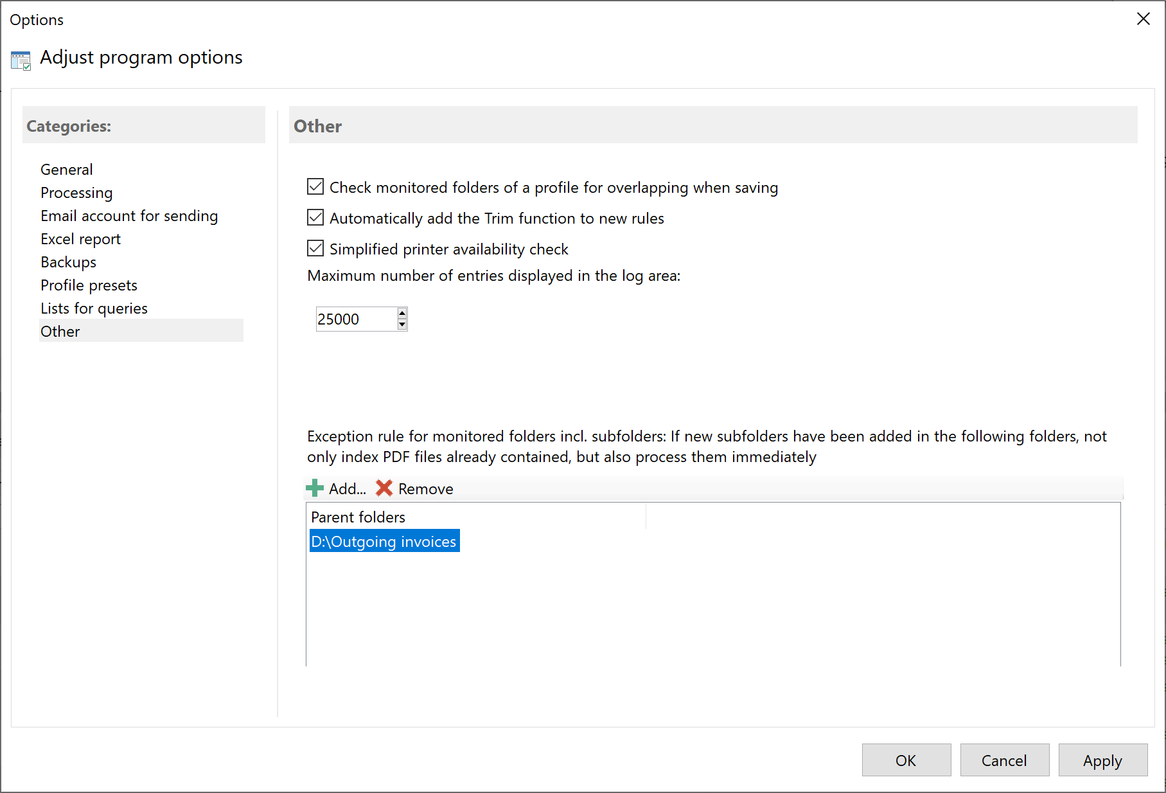Choose Lists for queries category

pyautogui.click(x=94, y=308)
